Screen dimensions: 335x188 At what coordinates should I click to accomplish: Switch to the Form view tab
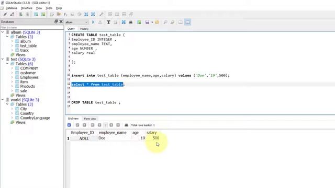(x=90, y=119)
